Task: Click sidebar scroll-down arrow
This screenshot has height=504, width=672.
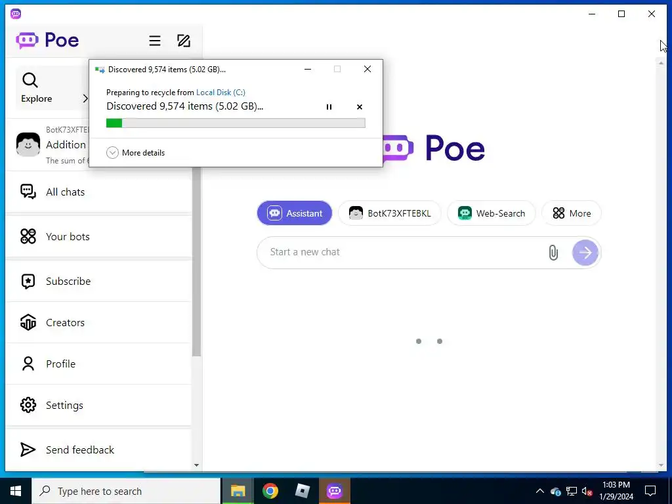Action: 196,465
